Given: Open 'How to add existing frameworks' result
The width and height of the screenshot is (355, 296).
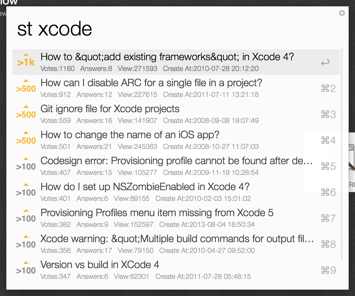Looking at the screenshot, I should tap(176, 62).
